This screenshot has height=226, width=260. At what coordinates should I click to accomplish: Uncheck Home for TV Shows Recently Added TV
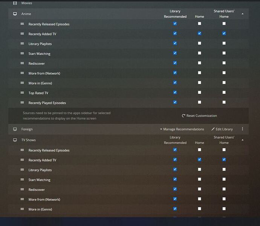[199, 159]
